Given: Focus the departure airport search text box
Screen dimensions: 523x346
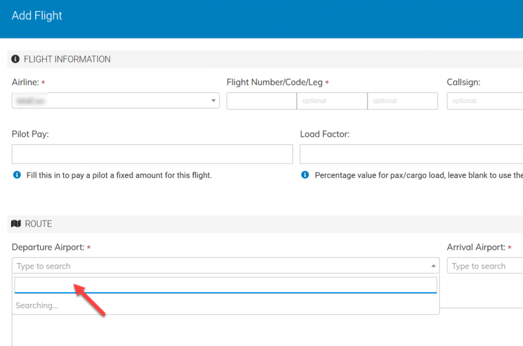Looking at the screenshot, I should point(225,285).
